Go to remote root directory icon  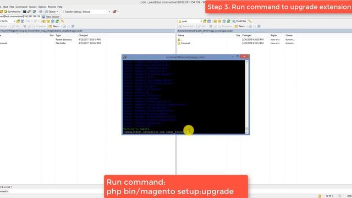pyautogui.click(x=219, y=21)
